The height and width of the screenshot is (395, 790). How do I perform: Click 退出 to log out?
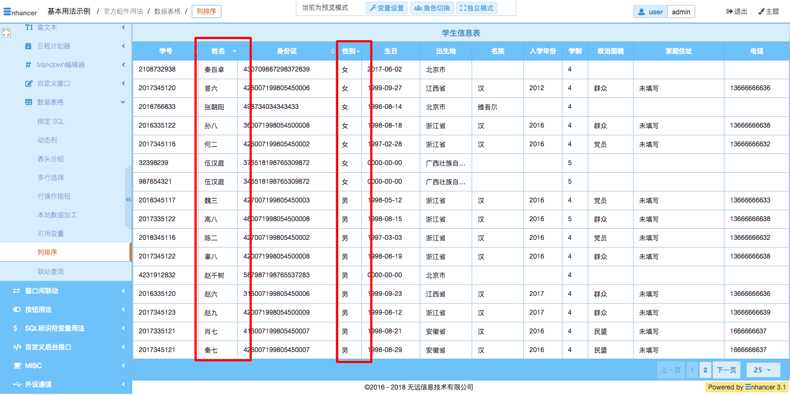point(737,12)
